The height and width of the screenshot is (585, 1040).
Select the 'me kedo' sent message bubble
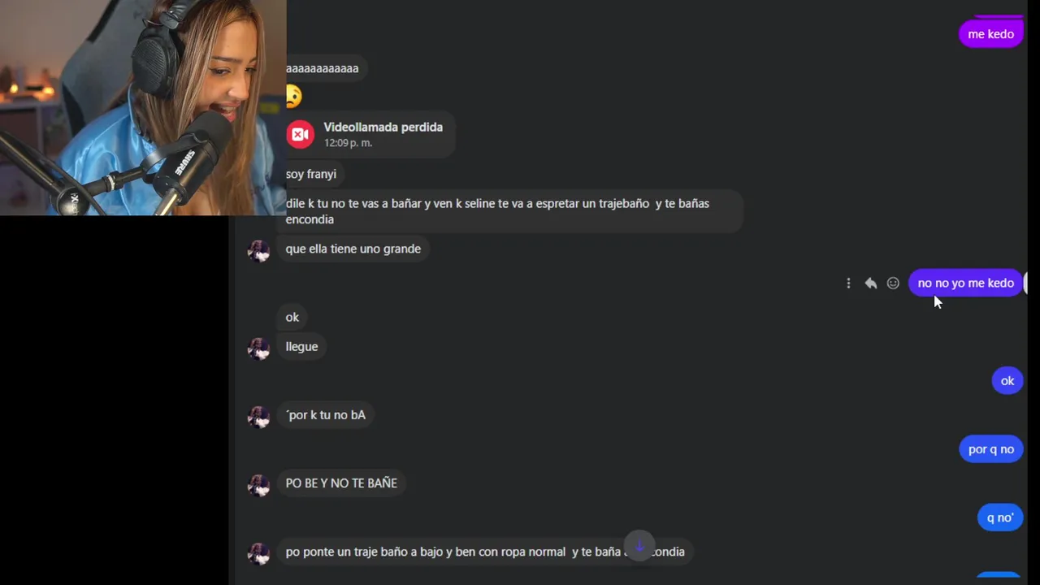990,34
